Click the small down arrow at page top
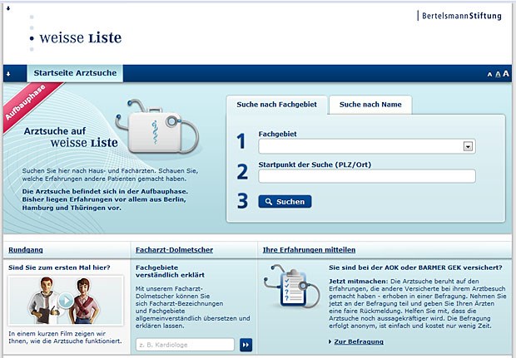516x358 pixels. coord(8,8)
